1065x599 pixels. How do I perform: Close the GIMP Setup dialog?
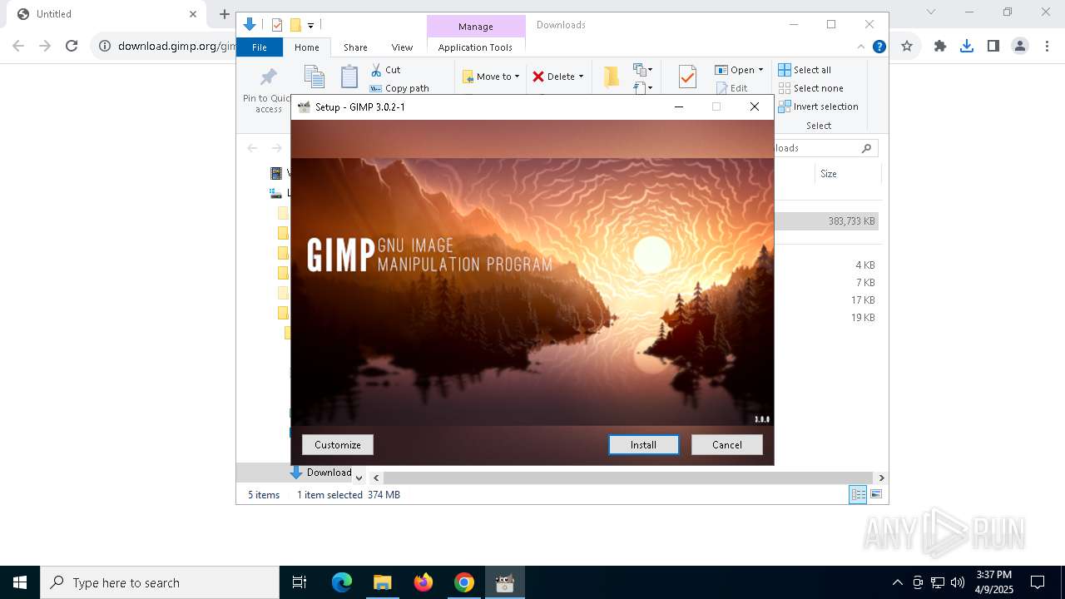click(x=755, y=106)
